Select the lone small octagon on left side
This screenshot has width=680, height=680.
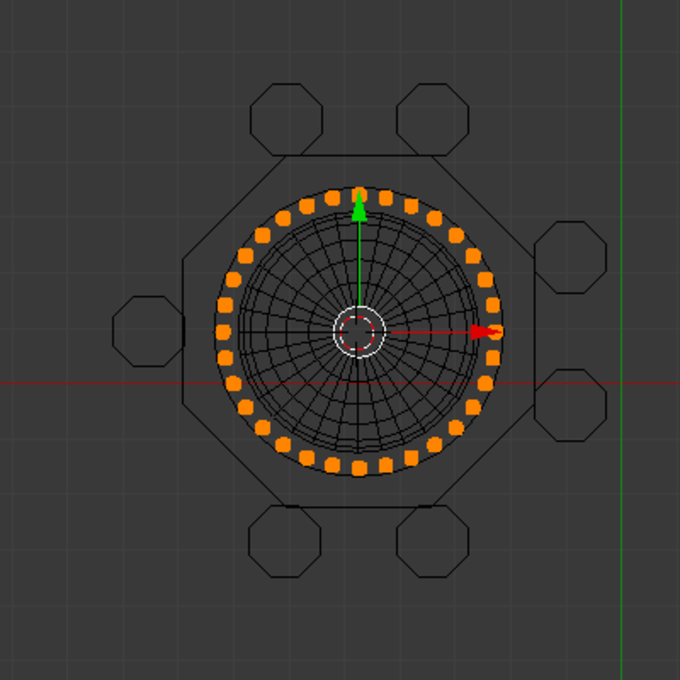pyautogui.click(x=148, y=331)
